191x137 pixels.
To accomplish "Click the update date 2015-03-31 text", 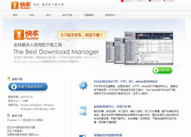I will (26, 97).
